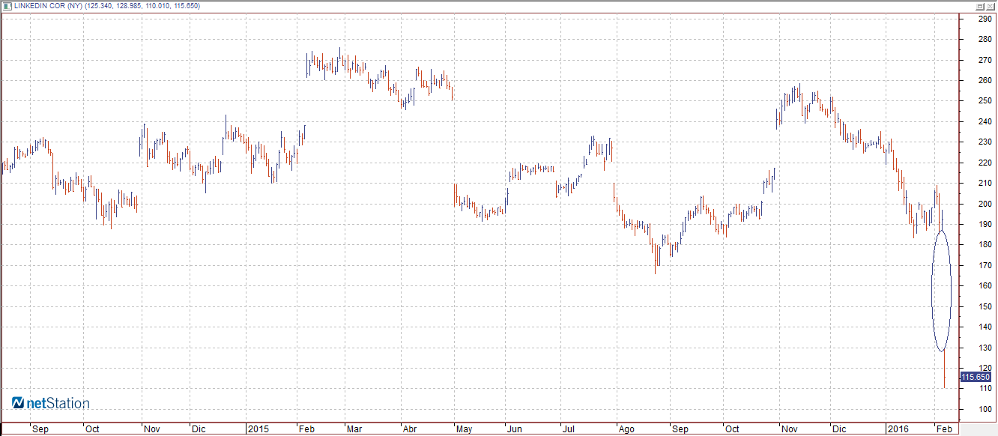Screen dimensions: 998x436
Task: Close the LINKEDIN COR chart window
Action: point(991,6)
